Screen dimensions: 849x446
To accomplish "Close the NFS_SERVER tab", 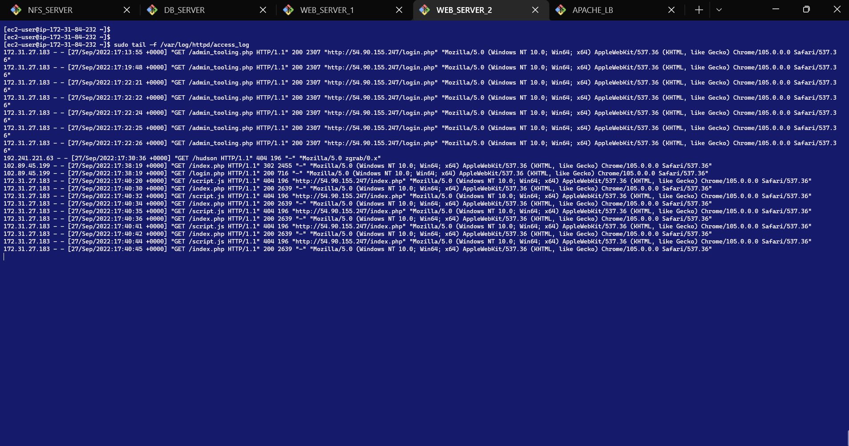I will point(127,10).
